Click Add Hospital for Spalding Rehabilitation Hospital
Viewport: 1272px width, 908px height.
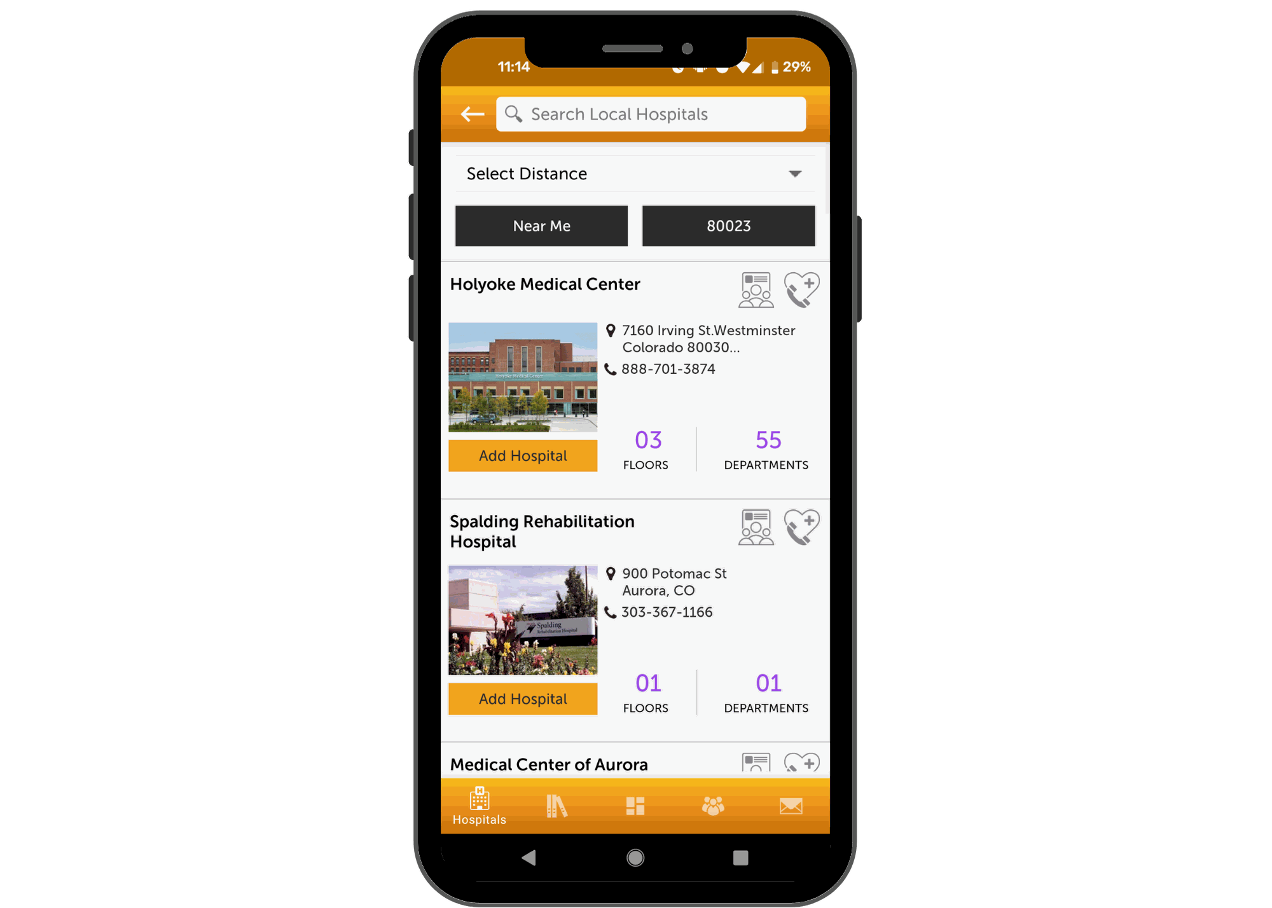522,699
